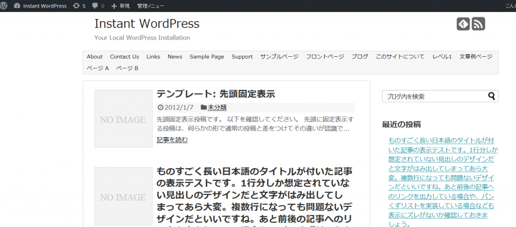Screen dimensions: 516x227
Task: Go to the News page
Action: pos(175,57)
